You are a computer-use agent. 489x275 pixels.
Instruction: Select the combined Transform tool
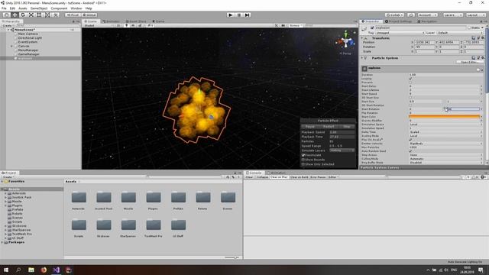click(x=47, y=15)
